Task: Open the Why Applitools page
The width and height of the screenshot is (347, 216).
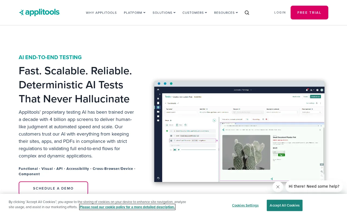Action: pos(101,13)
